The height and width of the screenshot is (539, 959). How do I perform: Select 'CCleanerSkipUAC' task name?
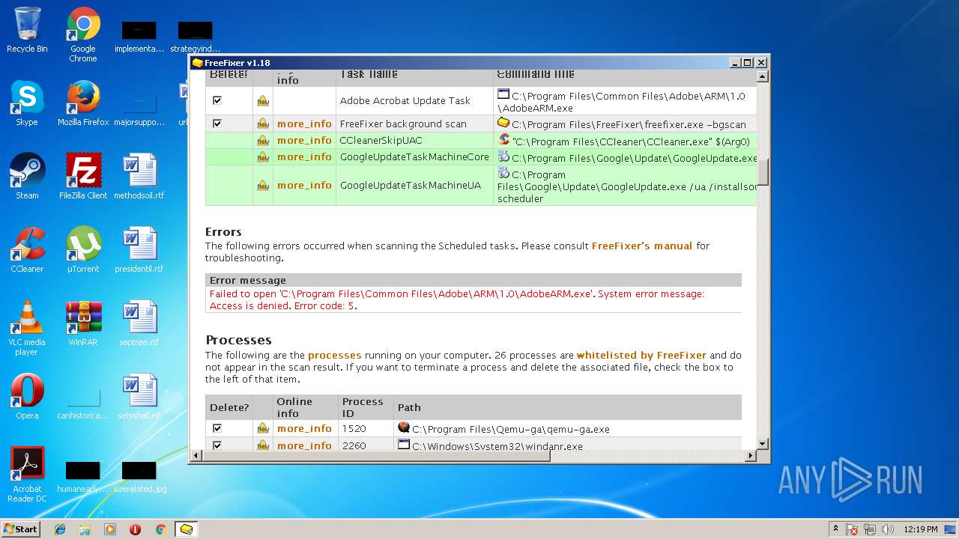pos(381,141)
